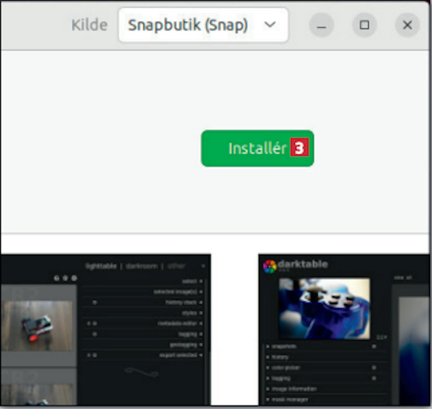Click the toy car photo thumbnail
Image resolution: width=432 pixels, height=409 pixels.
(37, 326)
